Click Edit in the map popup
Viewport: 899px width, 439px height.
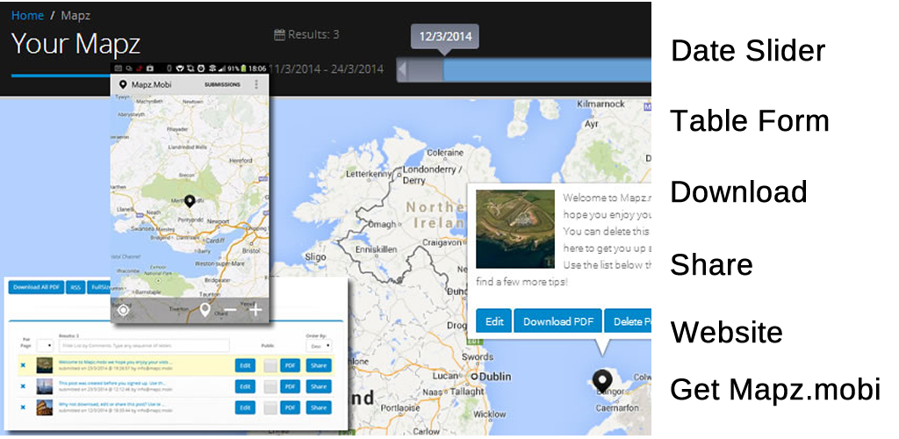point(493,321)
